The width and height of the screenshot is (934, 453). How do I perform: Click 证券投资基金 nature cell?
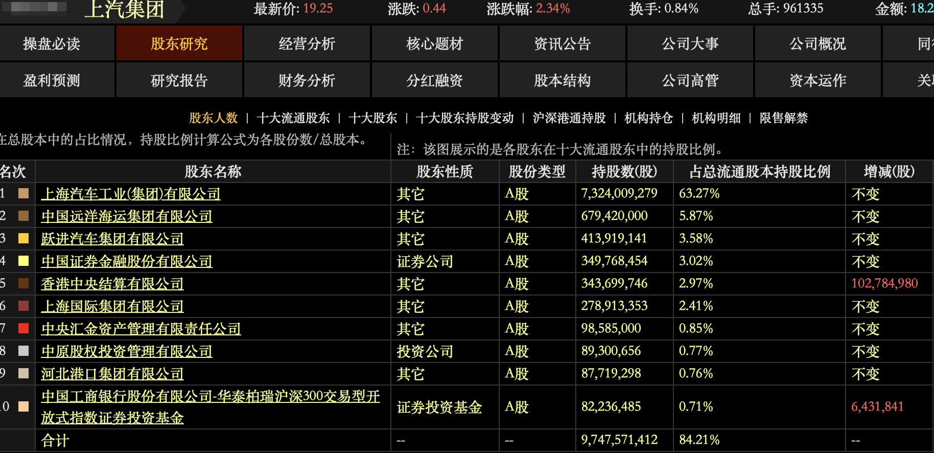tap(439, 407)
